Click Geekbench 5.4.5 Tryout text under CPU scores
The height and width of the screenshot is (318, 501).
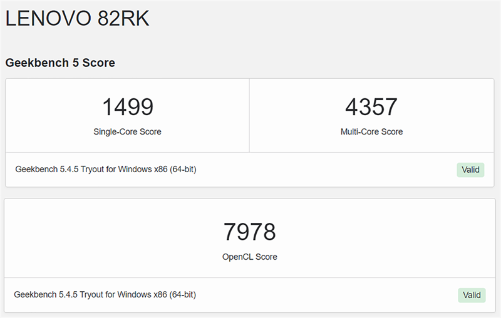click(106, 169)
